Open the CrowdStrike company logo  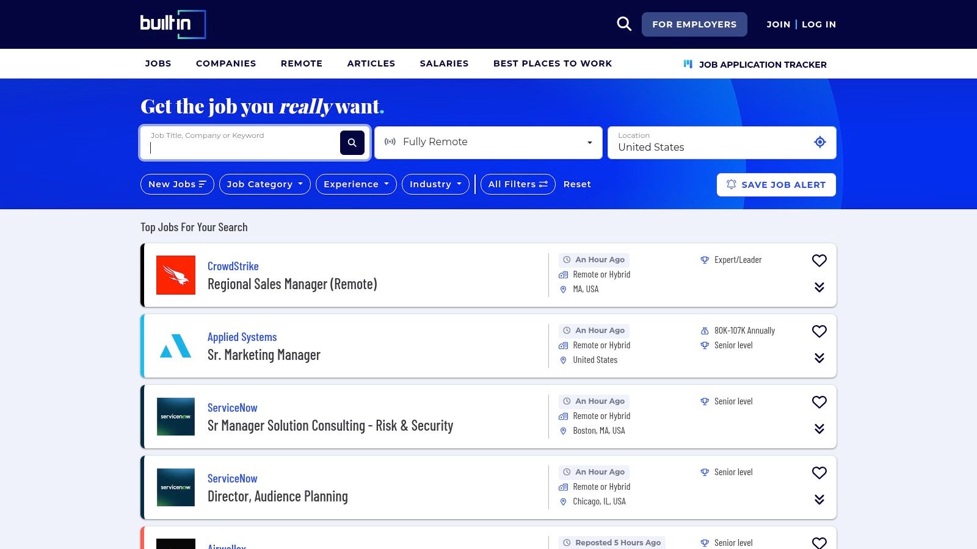[x=176, y=275]
